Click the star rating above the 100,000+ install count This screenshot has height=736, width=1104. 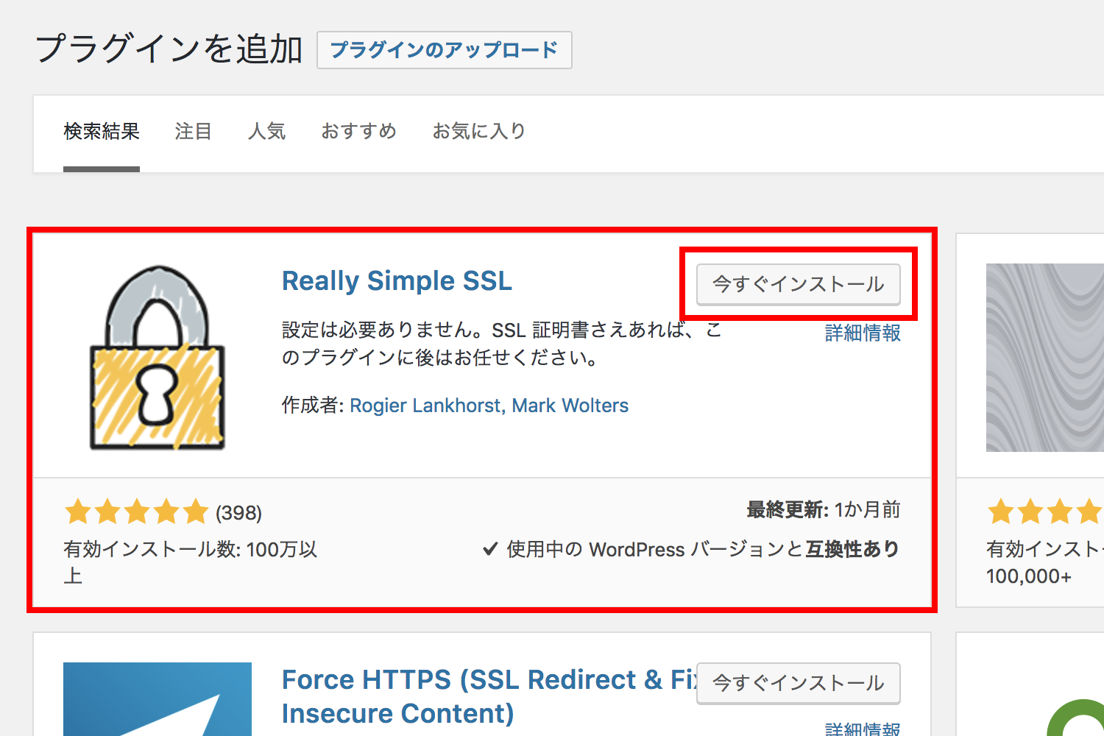[x=1045, y=512]
